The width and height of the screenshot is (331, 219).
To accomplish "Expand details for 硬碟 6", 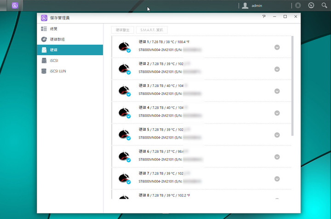I will coord(277,157).
